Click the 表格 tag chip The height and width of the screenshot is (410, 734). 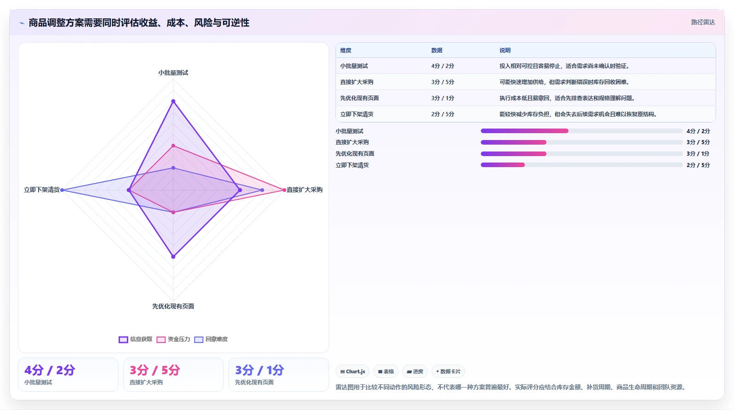pyautogui.click(x=386, y=371)
